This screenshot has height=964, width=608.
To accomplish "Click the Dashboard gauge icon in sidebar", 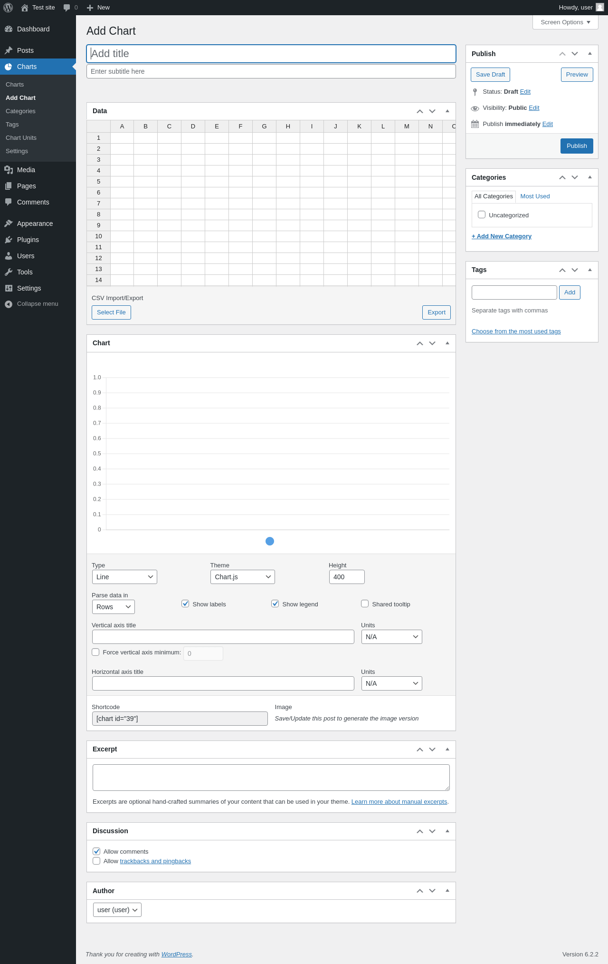I will point(9,29).
